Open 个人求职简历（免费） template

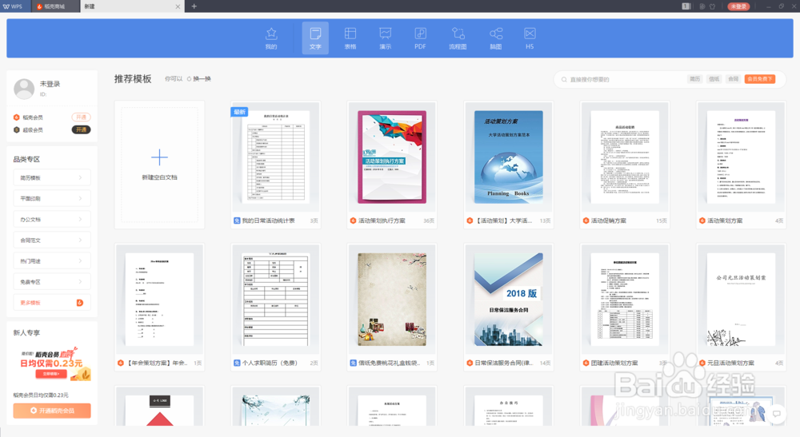point(275,307)
